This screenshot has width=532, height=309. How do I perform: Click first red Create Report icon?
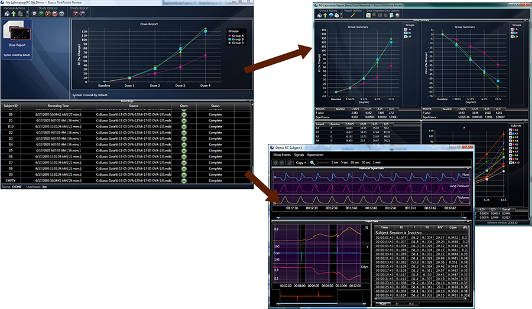(75, 14)
